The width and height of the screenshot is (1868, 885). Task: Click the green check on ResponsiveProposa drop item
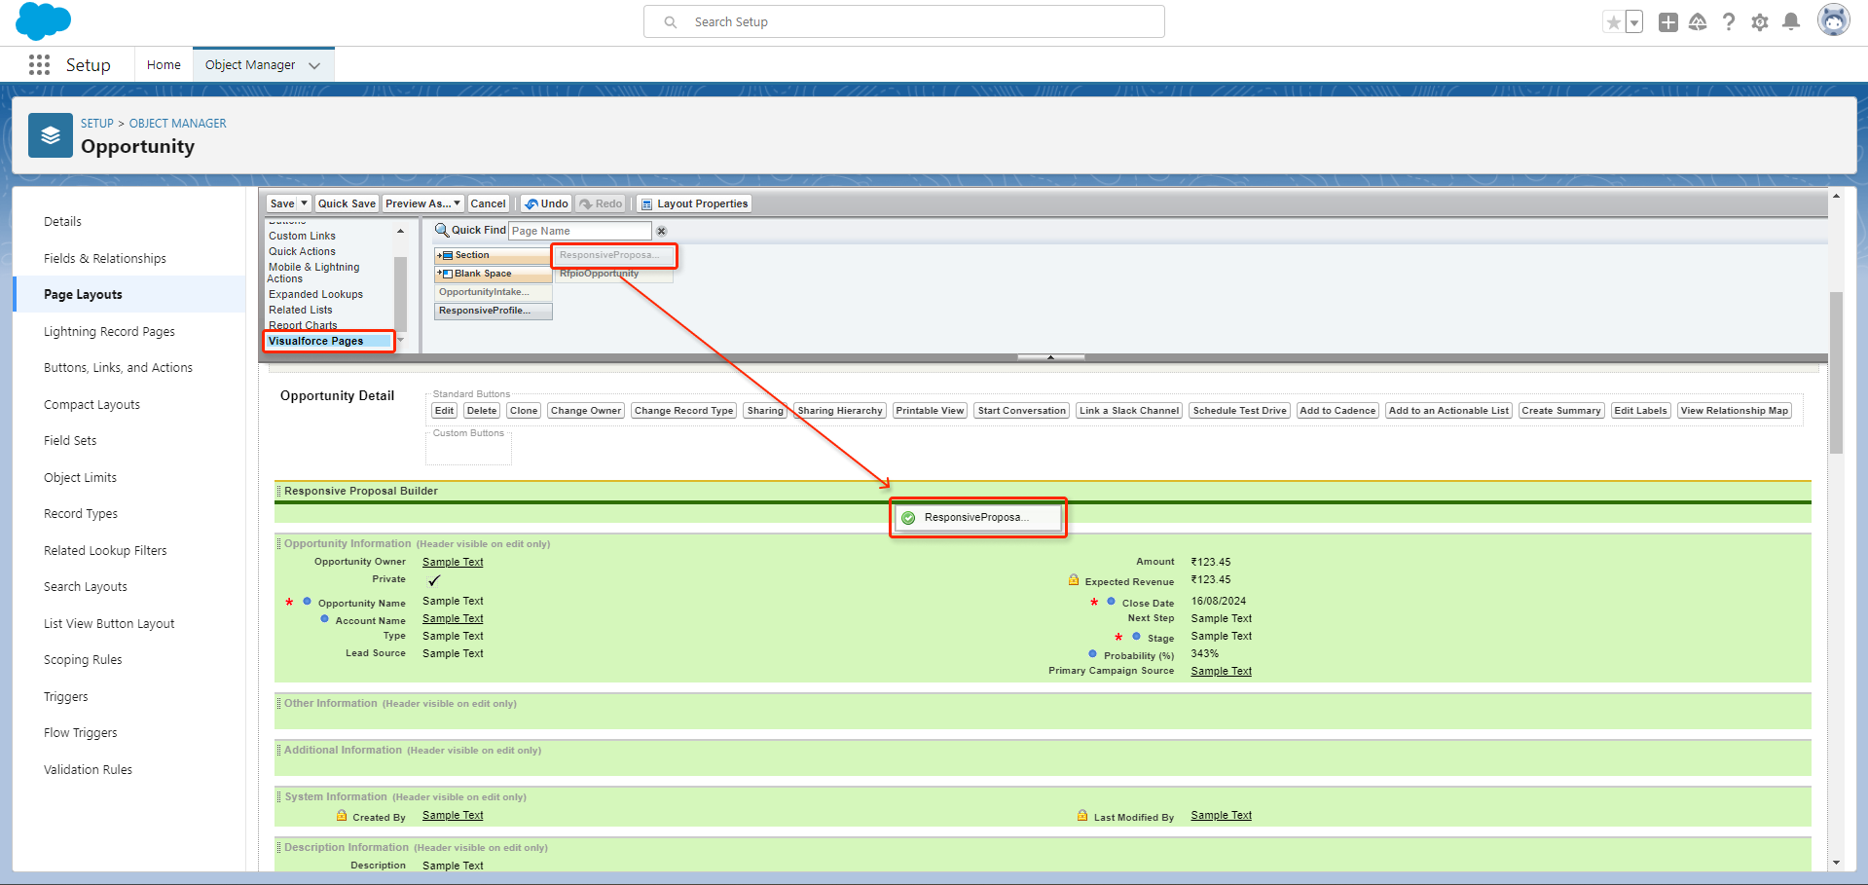(908, 518)
